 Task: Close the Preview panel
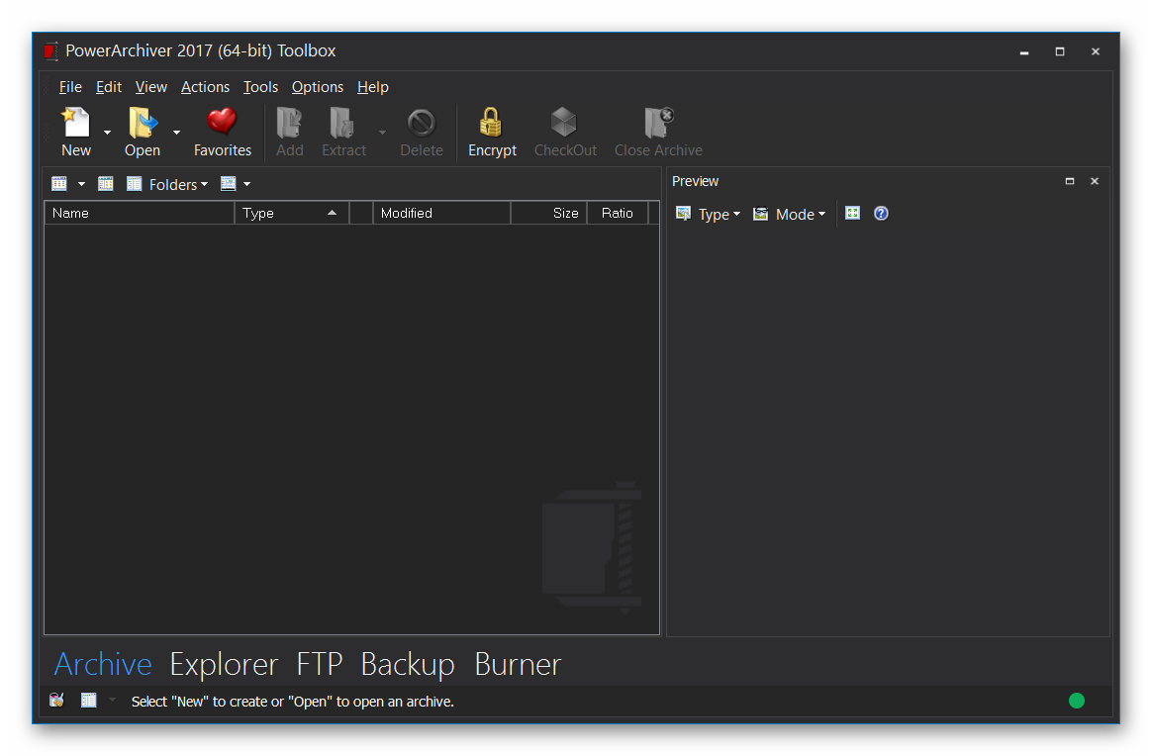[1095, 181]
